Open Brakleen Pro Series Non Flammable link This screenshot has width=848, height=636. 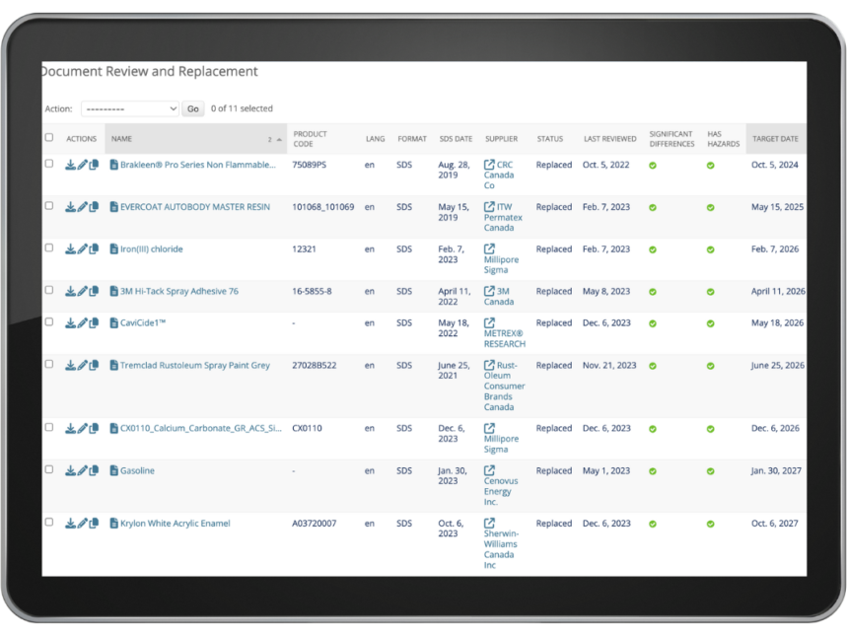198,165
